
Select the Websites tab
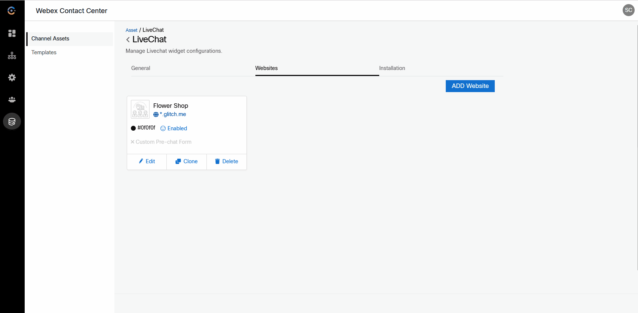[x=266, y=68]
